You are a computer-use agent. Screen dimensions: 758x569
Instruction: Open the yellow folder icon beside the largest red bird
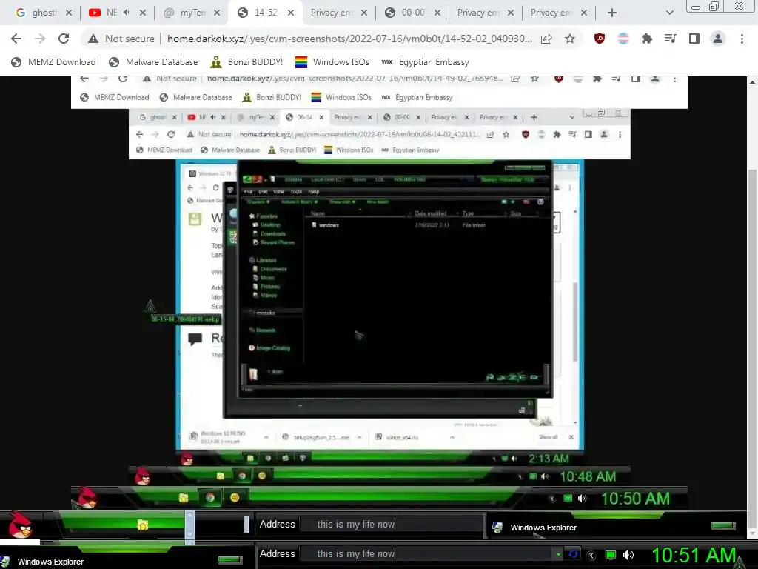pyautogui.click(x=142, y=525)
